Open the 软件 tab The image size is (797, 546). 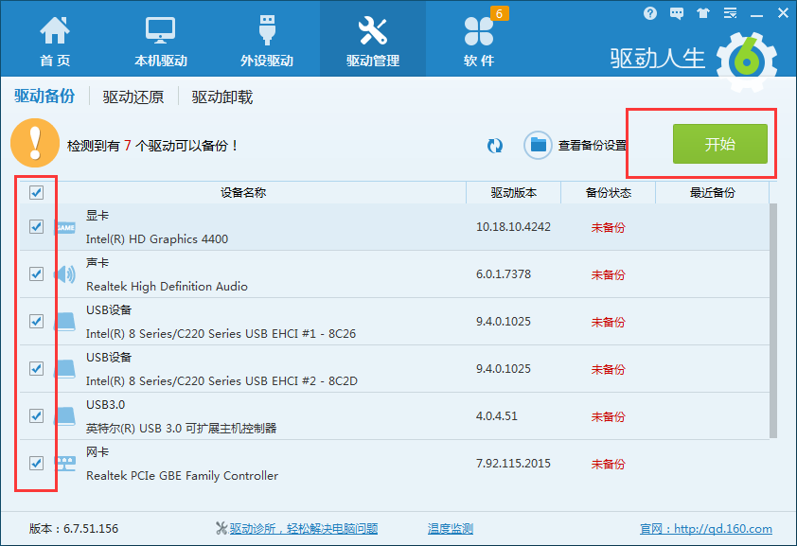tap(479, 41)
